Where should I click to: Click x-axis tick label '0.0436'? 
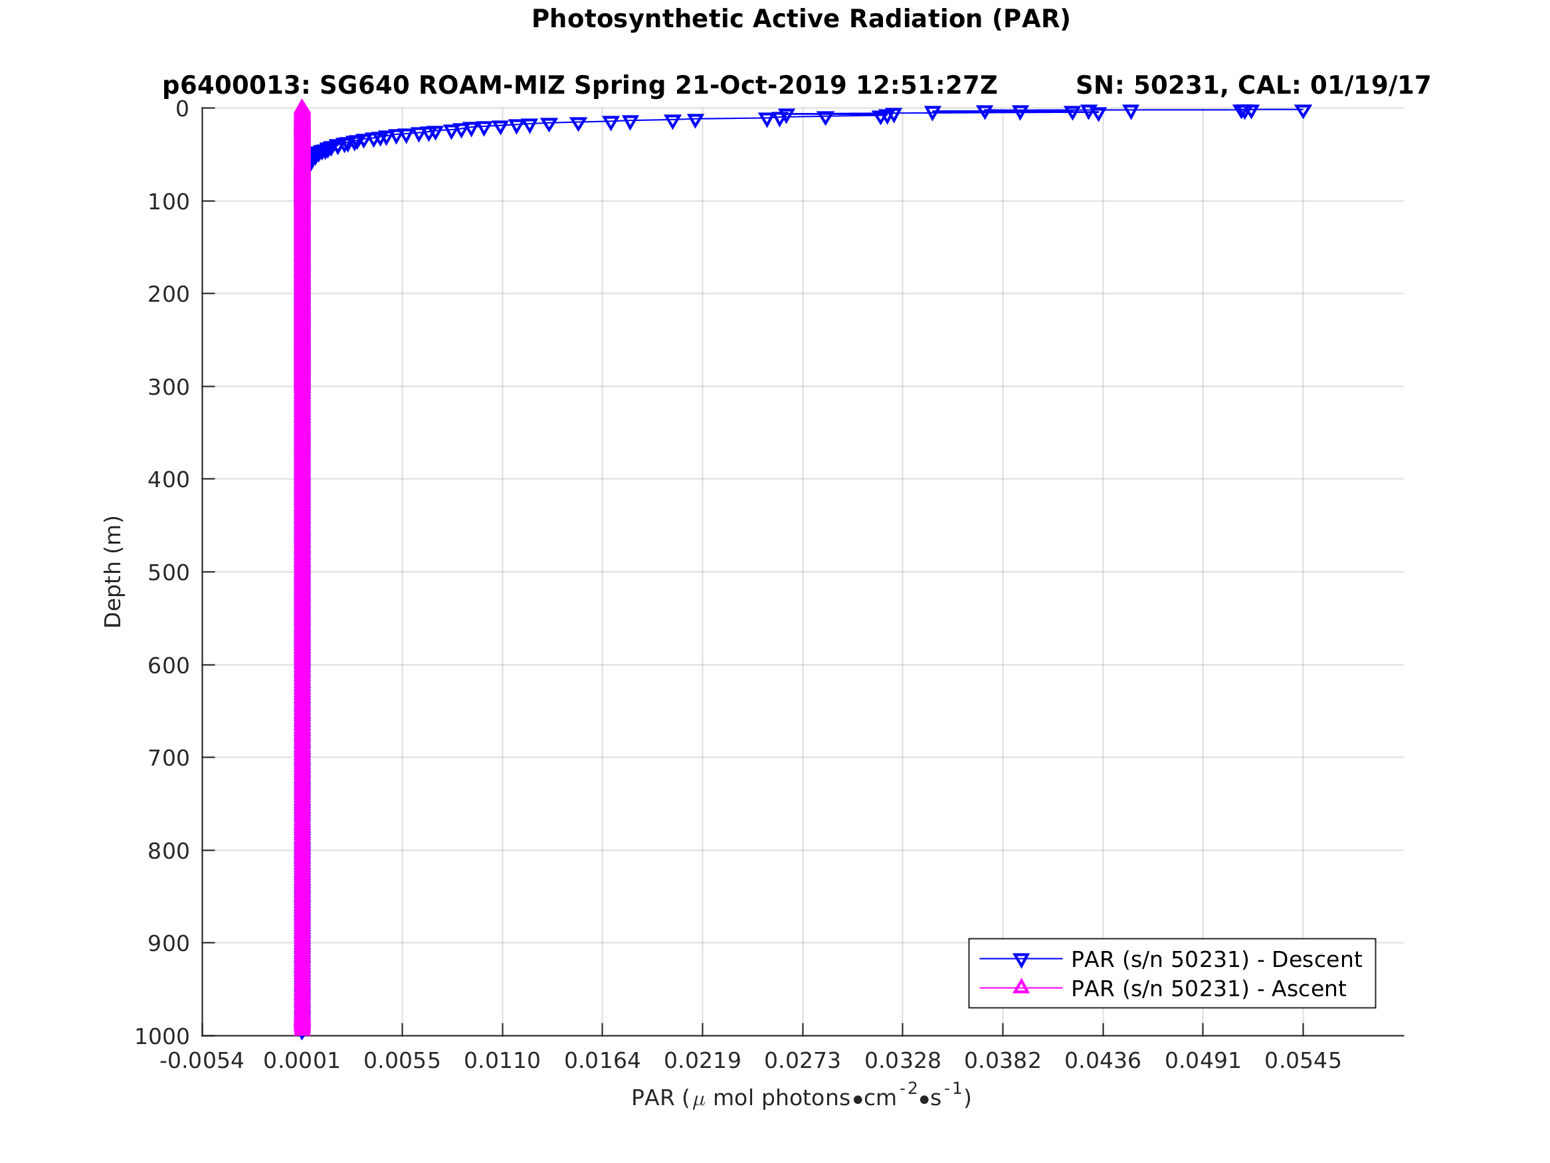[1103, 1061]
